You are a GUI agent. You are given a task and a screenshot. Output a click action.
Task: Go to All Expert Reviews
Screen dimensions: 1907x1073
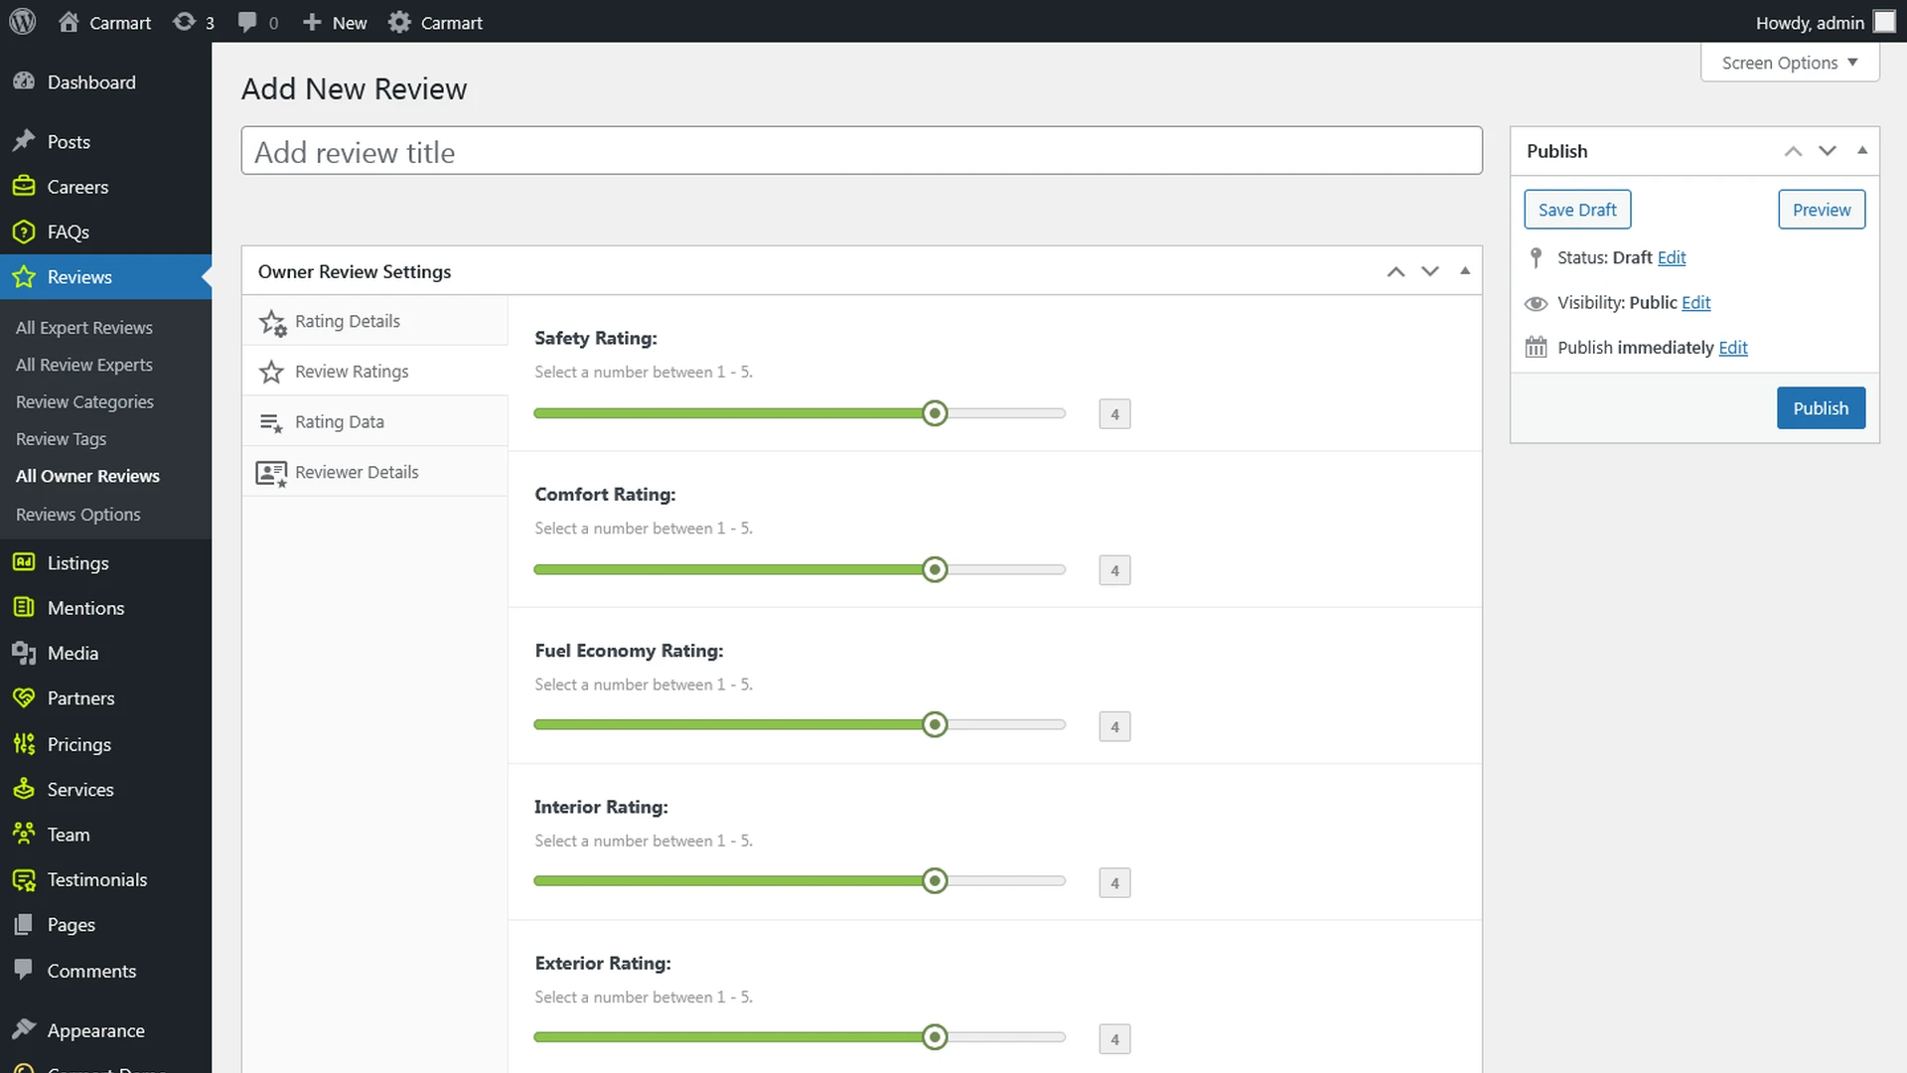(x=84, y=328)
